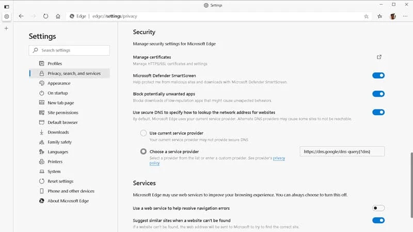Toggle Use secure DNS switch
This screenshot has height=232, width=413.
pyautogui.click(x=378, y=112)
